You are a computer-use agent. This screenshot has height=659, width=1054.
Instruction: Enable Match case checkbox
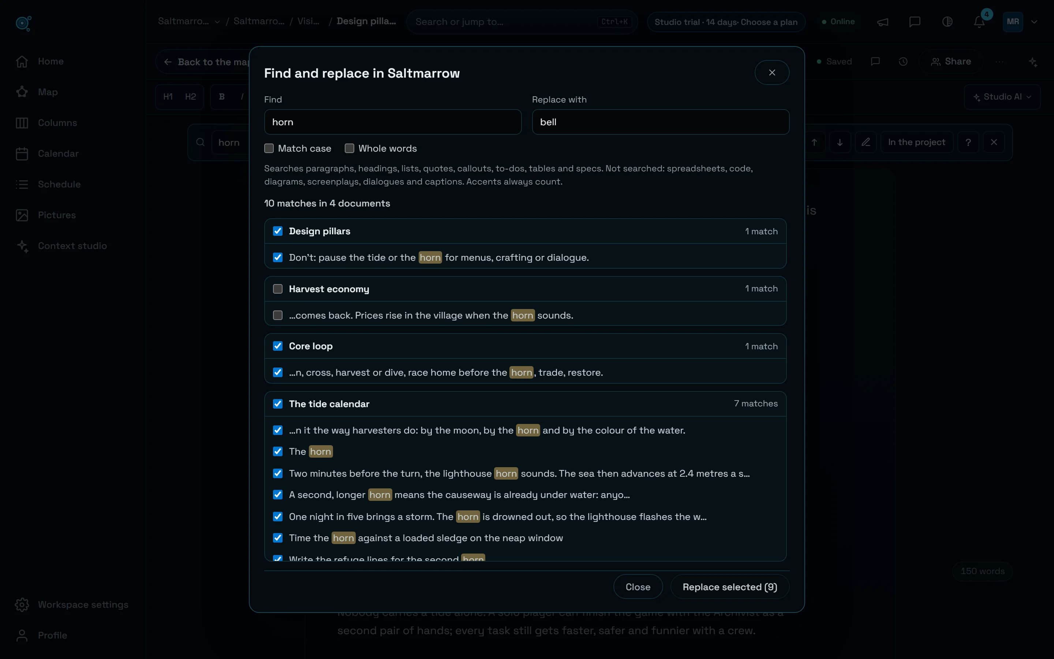[269, 148]
